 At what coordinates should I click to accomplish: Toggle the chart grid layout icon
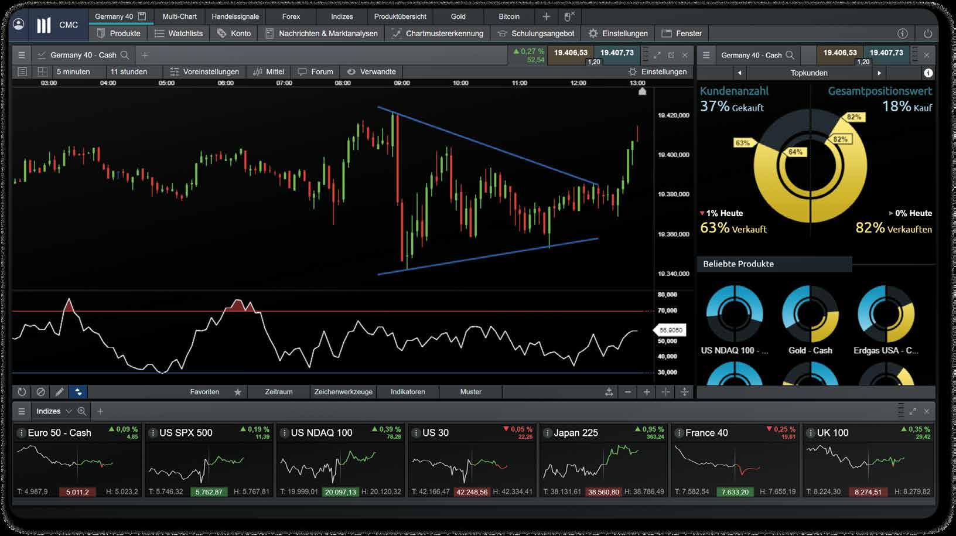[42, 71]
